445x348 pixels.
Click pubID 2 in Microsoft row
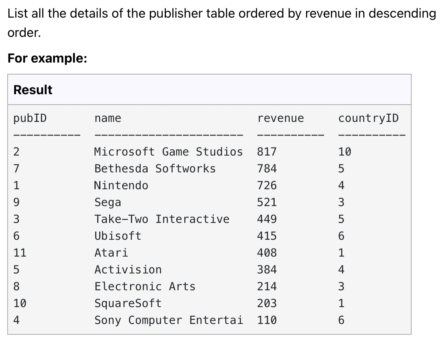(16, 152)
